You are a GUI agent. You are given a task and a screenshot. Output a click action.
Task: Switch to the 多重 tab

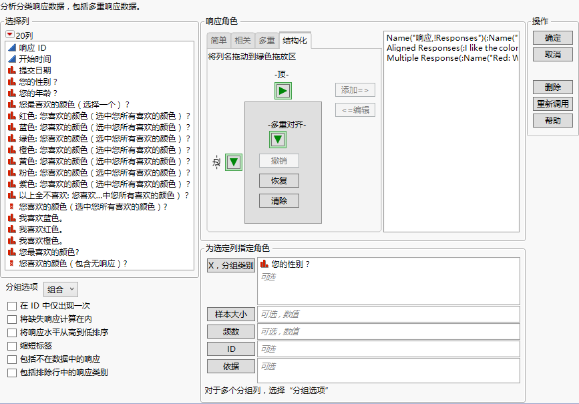[266, 40]
